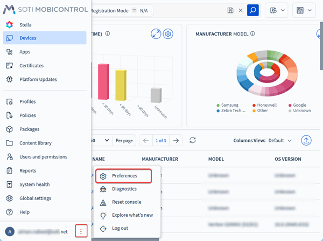This screenshot has width=323, height=241.
Task: Sort by the OS VERSION column header
Action: pos(288,160)
